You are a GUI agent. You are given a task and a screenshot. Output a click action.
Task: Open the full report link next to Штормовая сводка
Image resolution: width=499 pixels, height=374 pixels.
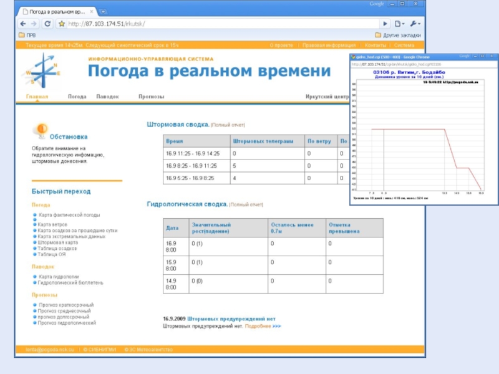(228, 125)
